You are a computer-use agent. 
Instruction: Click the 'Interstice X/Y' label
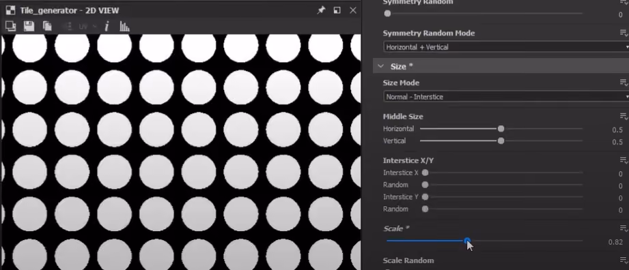(408, 160)
